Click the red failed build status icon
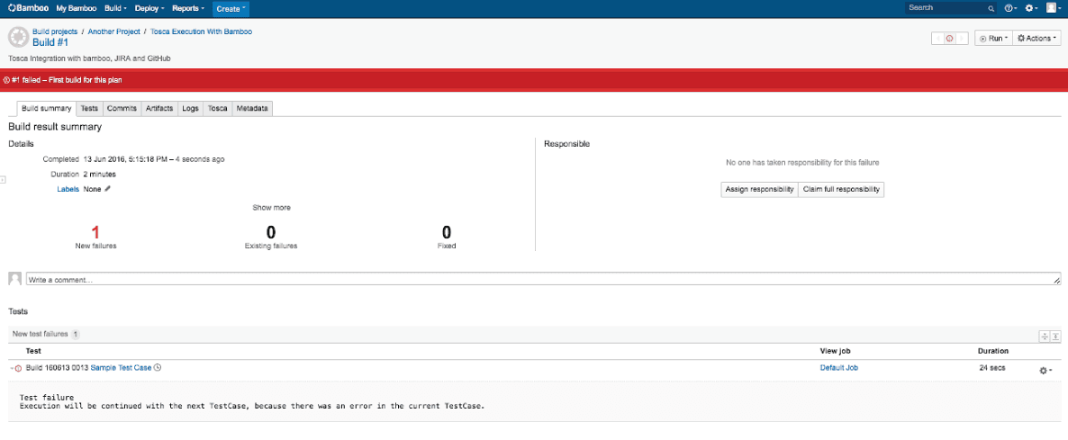 pyautogui.click(x=949, y=39)
